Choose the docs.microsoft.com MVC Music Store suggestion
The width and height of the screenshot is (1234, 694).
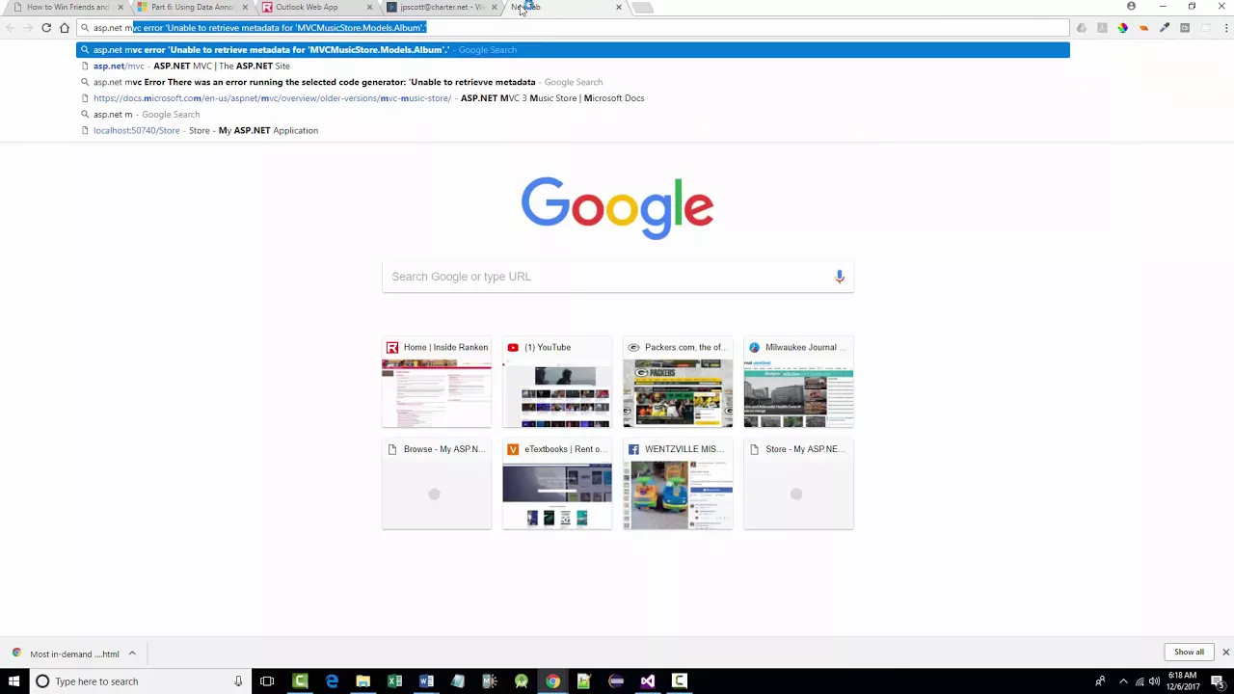pyautogui.click(x=573, y=98)
